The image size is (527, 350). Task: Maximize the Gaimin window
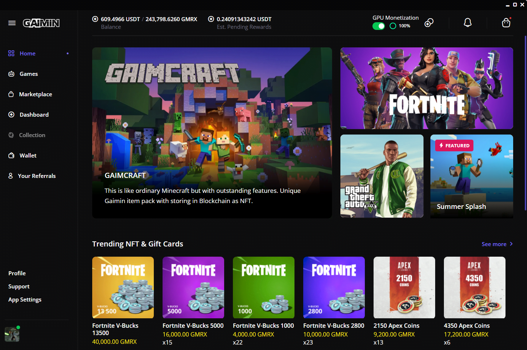click(515, 5)
